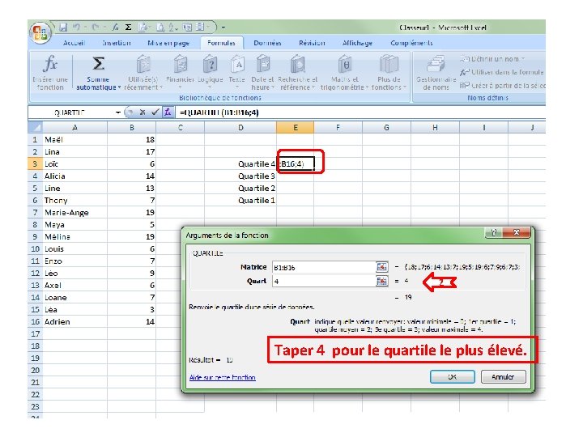583x437 pixels.
Task: Click cell with label Quartile 1
Action: [x=240, y=201]
